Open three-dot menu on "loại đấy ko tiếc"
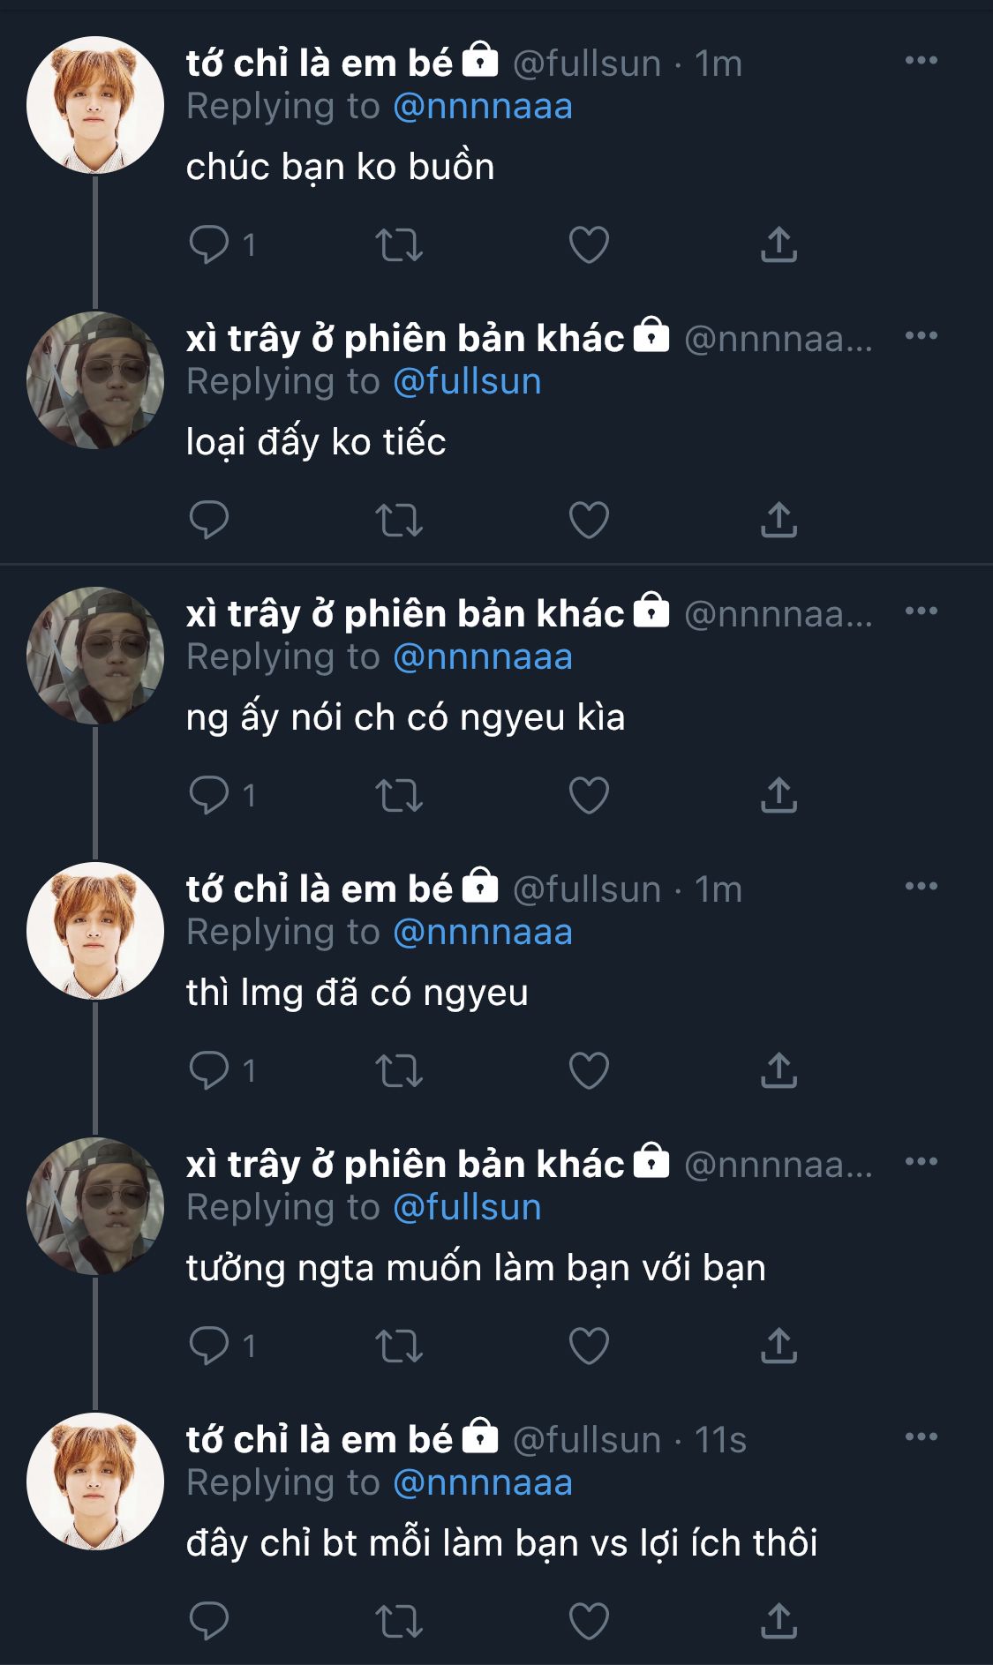 (921, 335)
